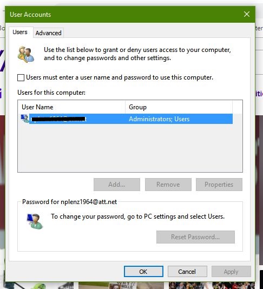Confirm the dialog with OK
The image size is (263, 289).
(143, 272)
